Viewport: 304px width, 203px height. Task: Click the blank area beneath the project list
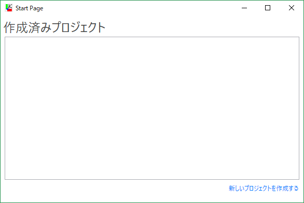pos(116,190)
